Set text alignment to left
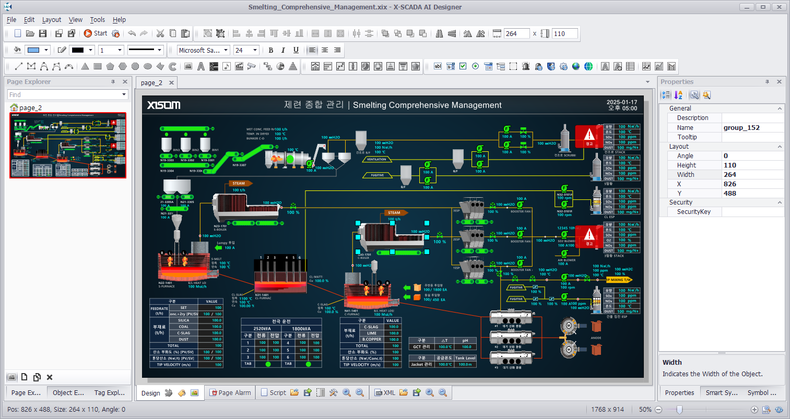This screenshot has height=419, width=790. [312, 50]
